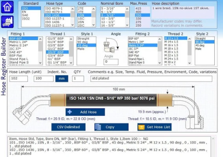This screenshot has width=223, height=157.
Task: Select SAE in the Standard list
Action: pyautogui.click(x=25, y=15)
